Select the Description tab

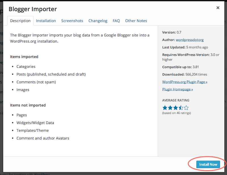tap(20, 21)
